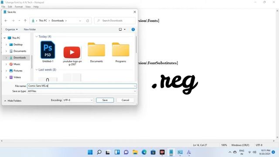The image size is (279, 157).
Task: Open the help icon in dialog
Action: [x=133, y=30]
